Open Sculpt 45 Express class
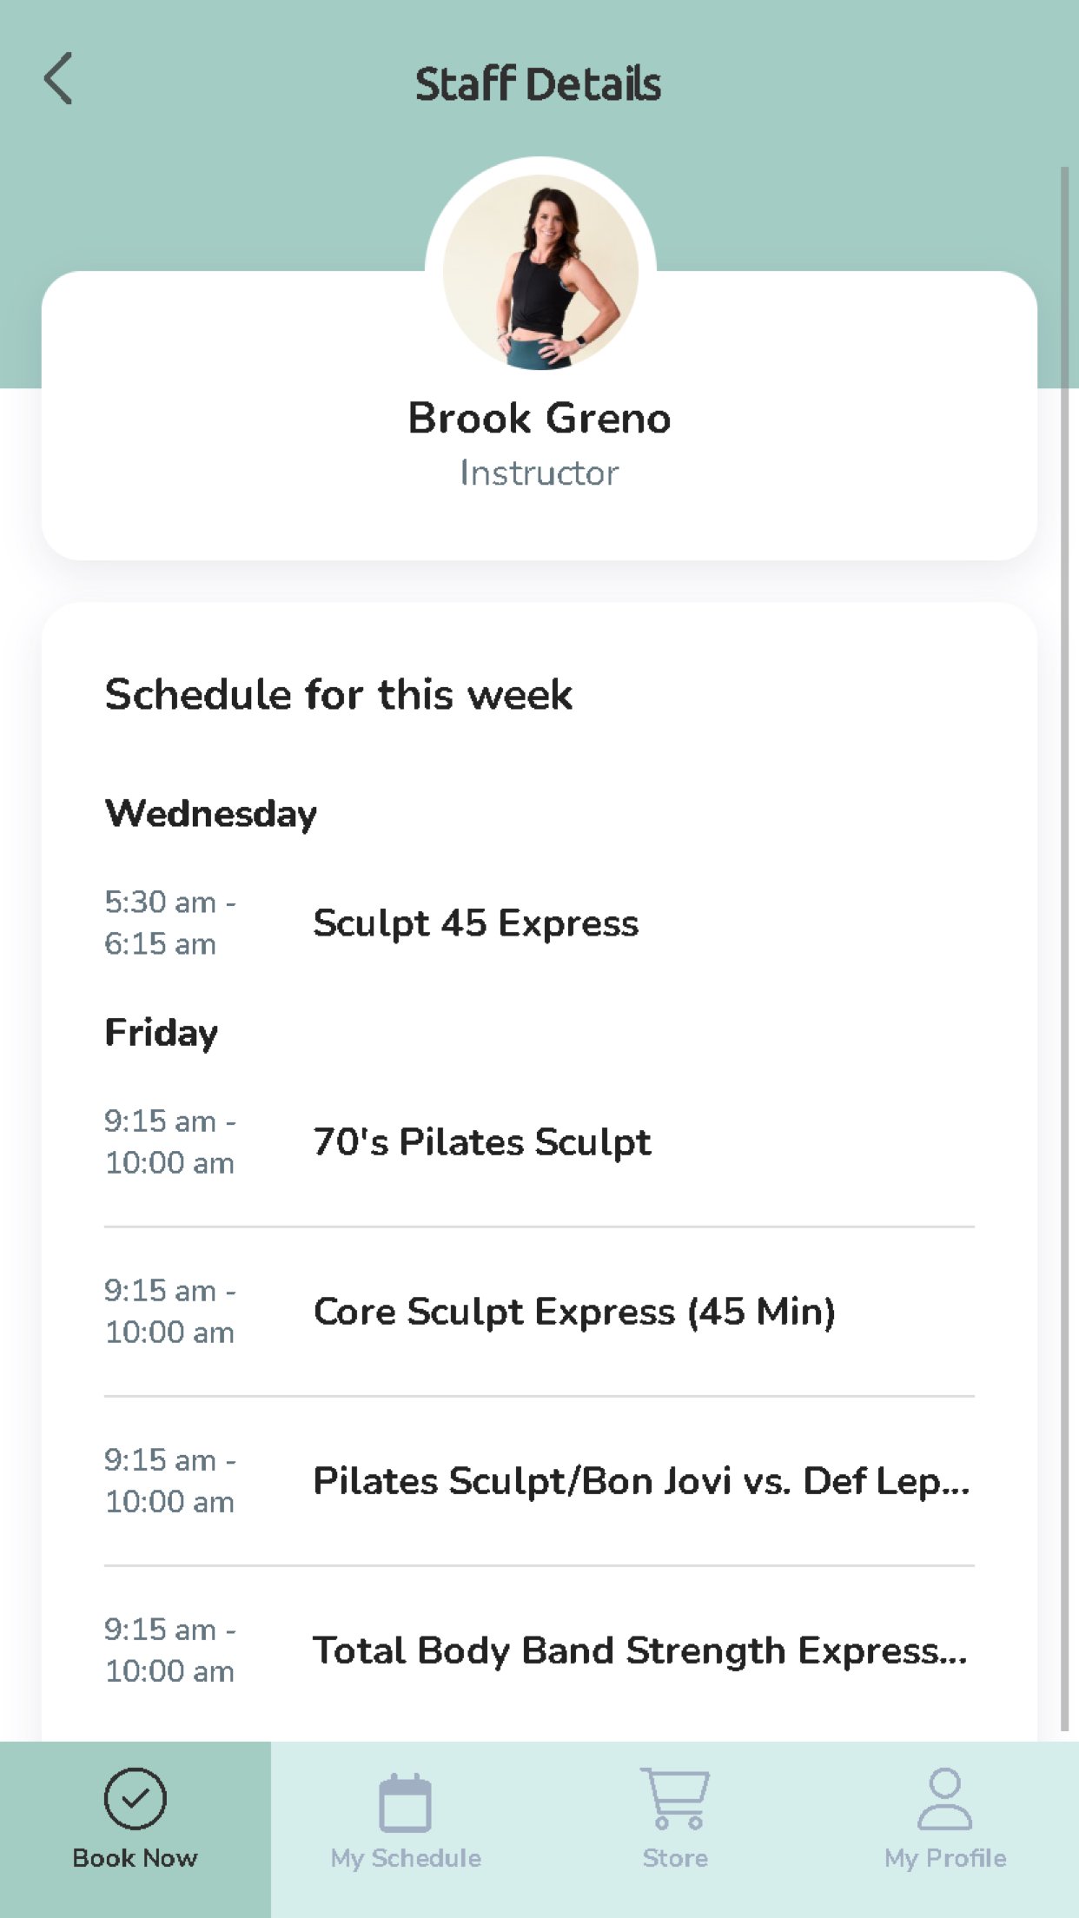1079x1918 pixels. (475, 923)
